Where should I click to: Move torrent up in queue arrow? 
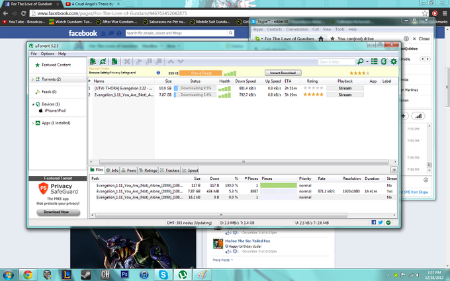pos(171,61)
